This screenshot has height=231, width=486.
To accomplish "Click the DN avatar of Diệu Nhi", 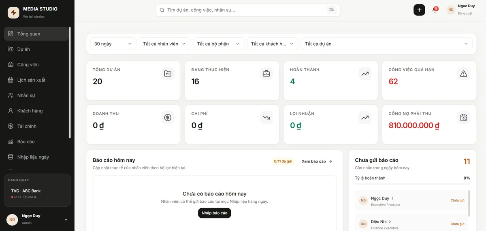I will pyautogui.click(x=363, y=223).
